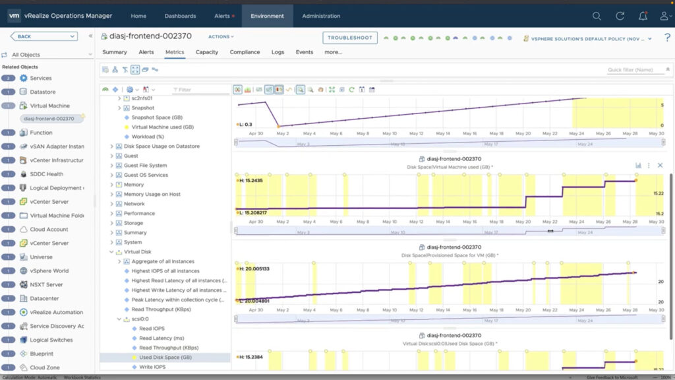
Task: Click the green four-arrow fit icon in chart toolbar
Action: 332,90
